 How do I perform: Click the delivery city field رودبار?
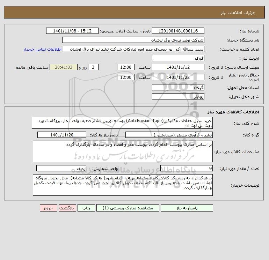point(178,96)
